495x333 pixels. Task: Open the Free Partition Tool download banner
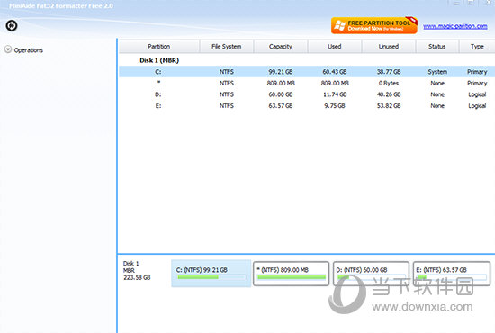coord(374,25)
